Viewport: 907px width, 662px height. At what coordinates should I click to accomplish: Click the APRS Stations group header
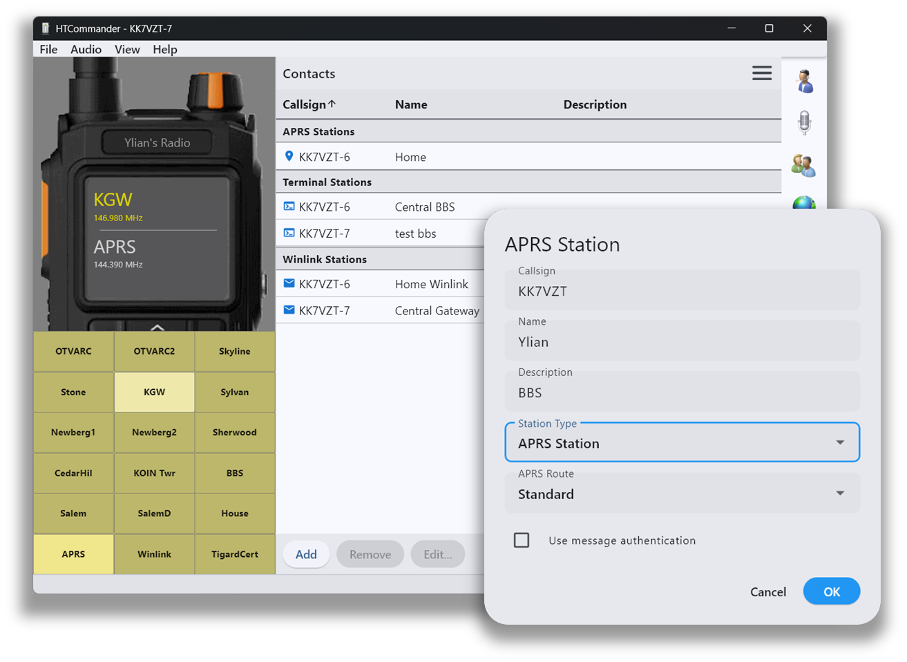point(528,131)
